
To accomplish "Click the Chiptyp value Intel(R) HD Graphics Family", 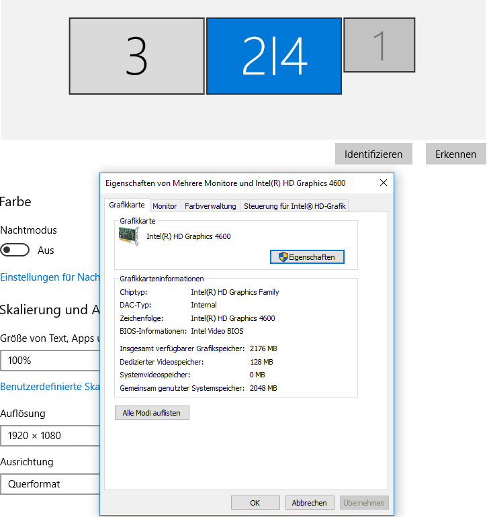I will point(235,292).
